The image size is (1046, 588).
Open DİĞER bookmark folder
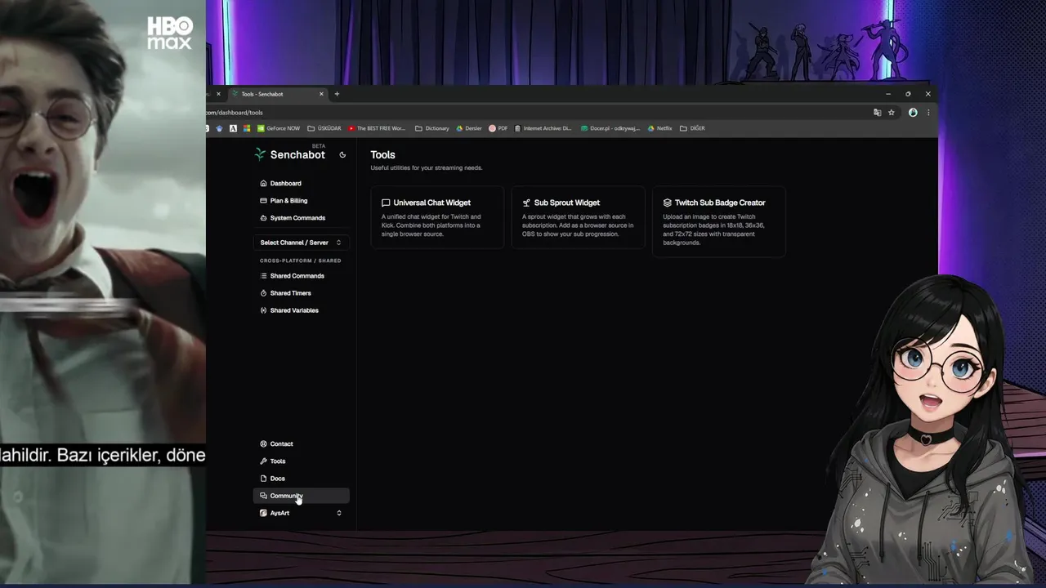[692, 128]
